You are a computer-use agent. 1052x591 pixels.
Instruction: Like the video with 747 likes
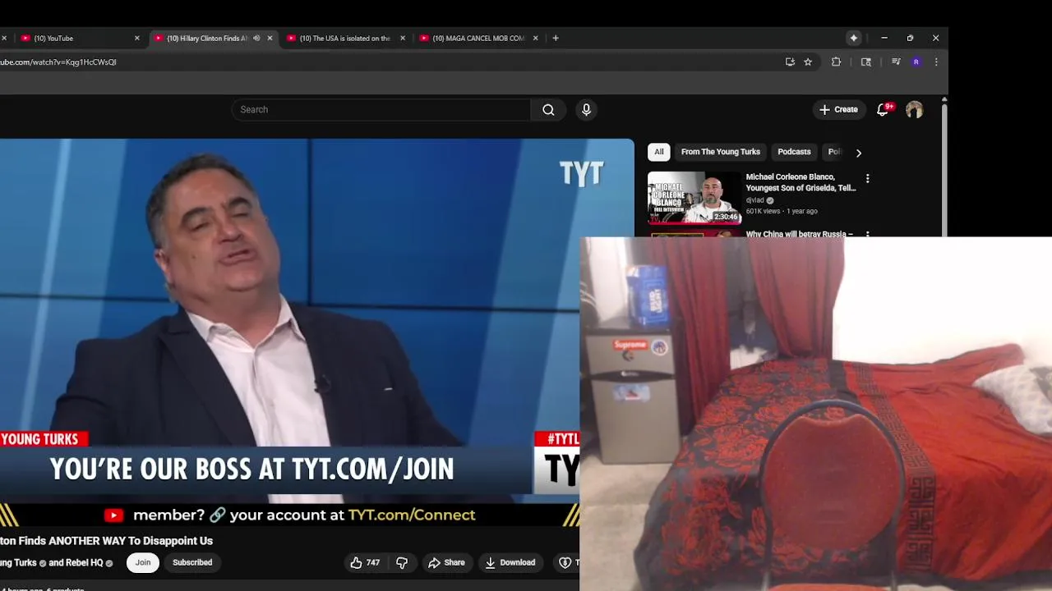365,562
